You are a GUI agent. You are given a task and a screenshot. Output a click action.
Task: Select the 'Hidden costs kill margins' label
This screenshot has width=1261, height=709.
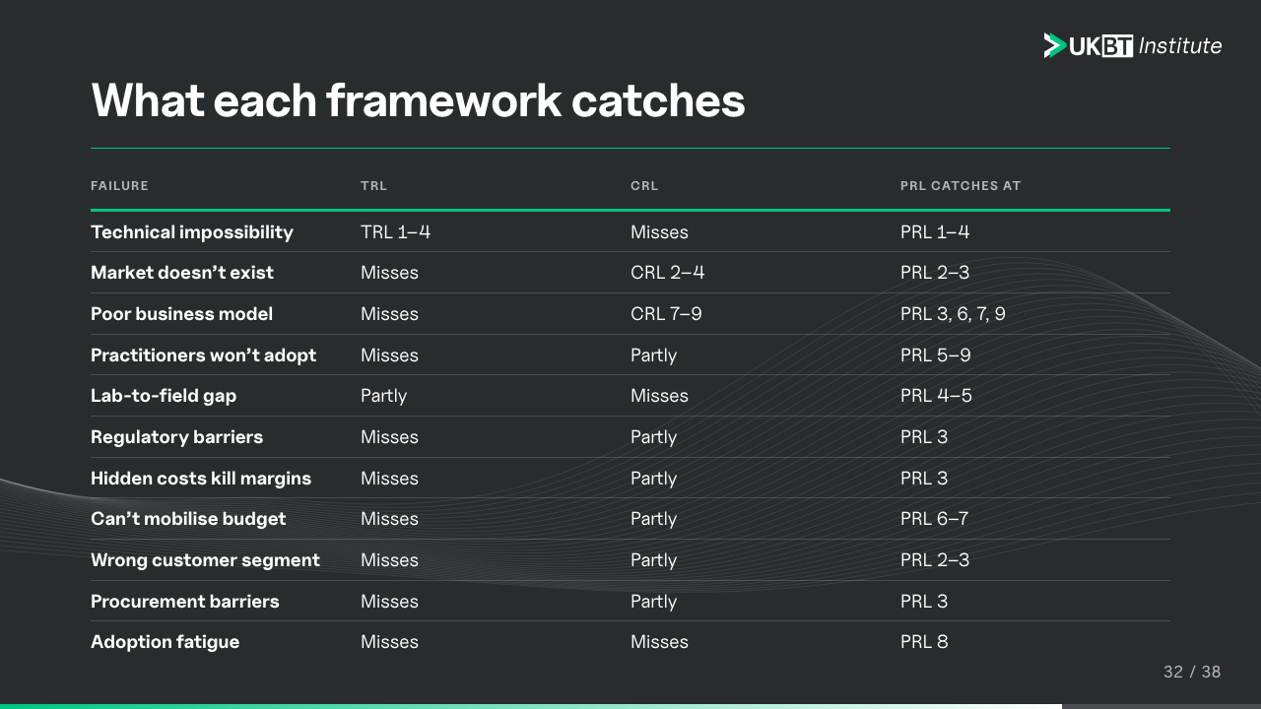(201, 479)
